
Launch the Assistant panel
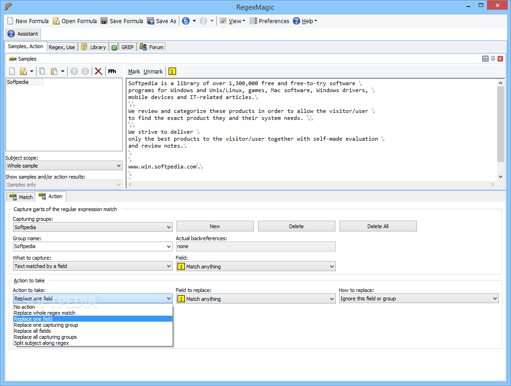pyautogui.click(x=23, y=34)
